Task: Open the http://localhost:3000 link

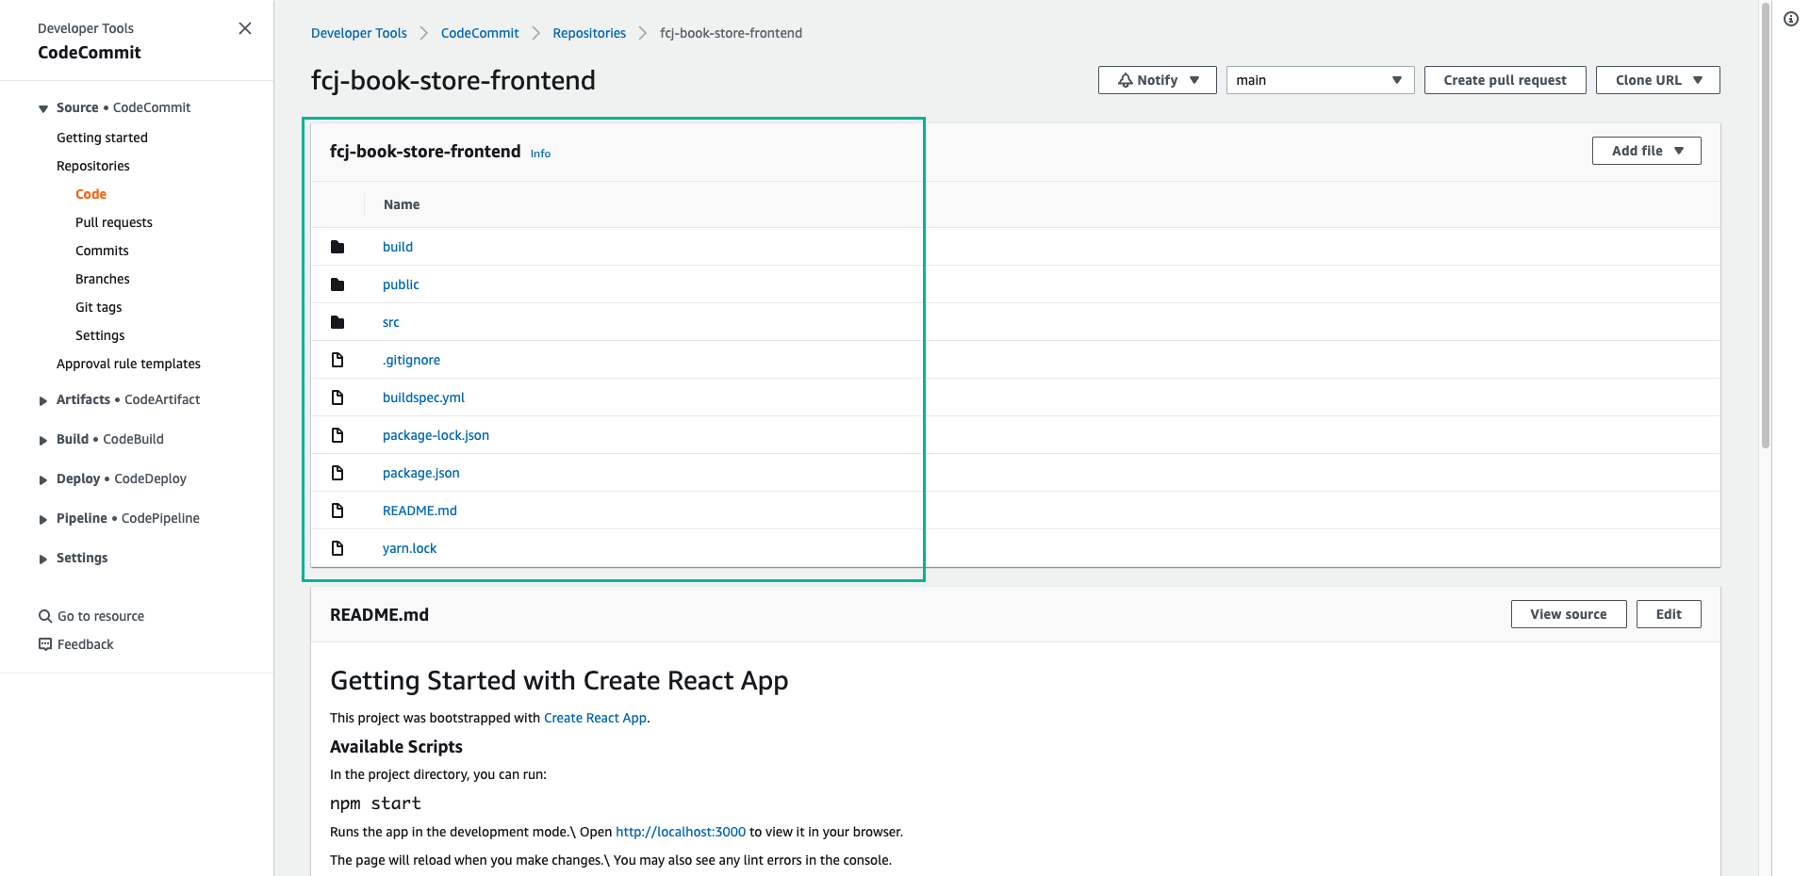Action: point(681,832)
